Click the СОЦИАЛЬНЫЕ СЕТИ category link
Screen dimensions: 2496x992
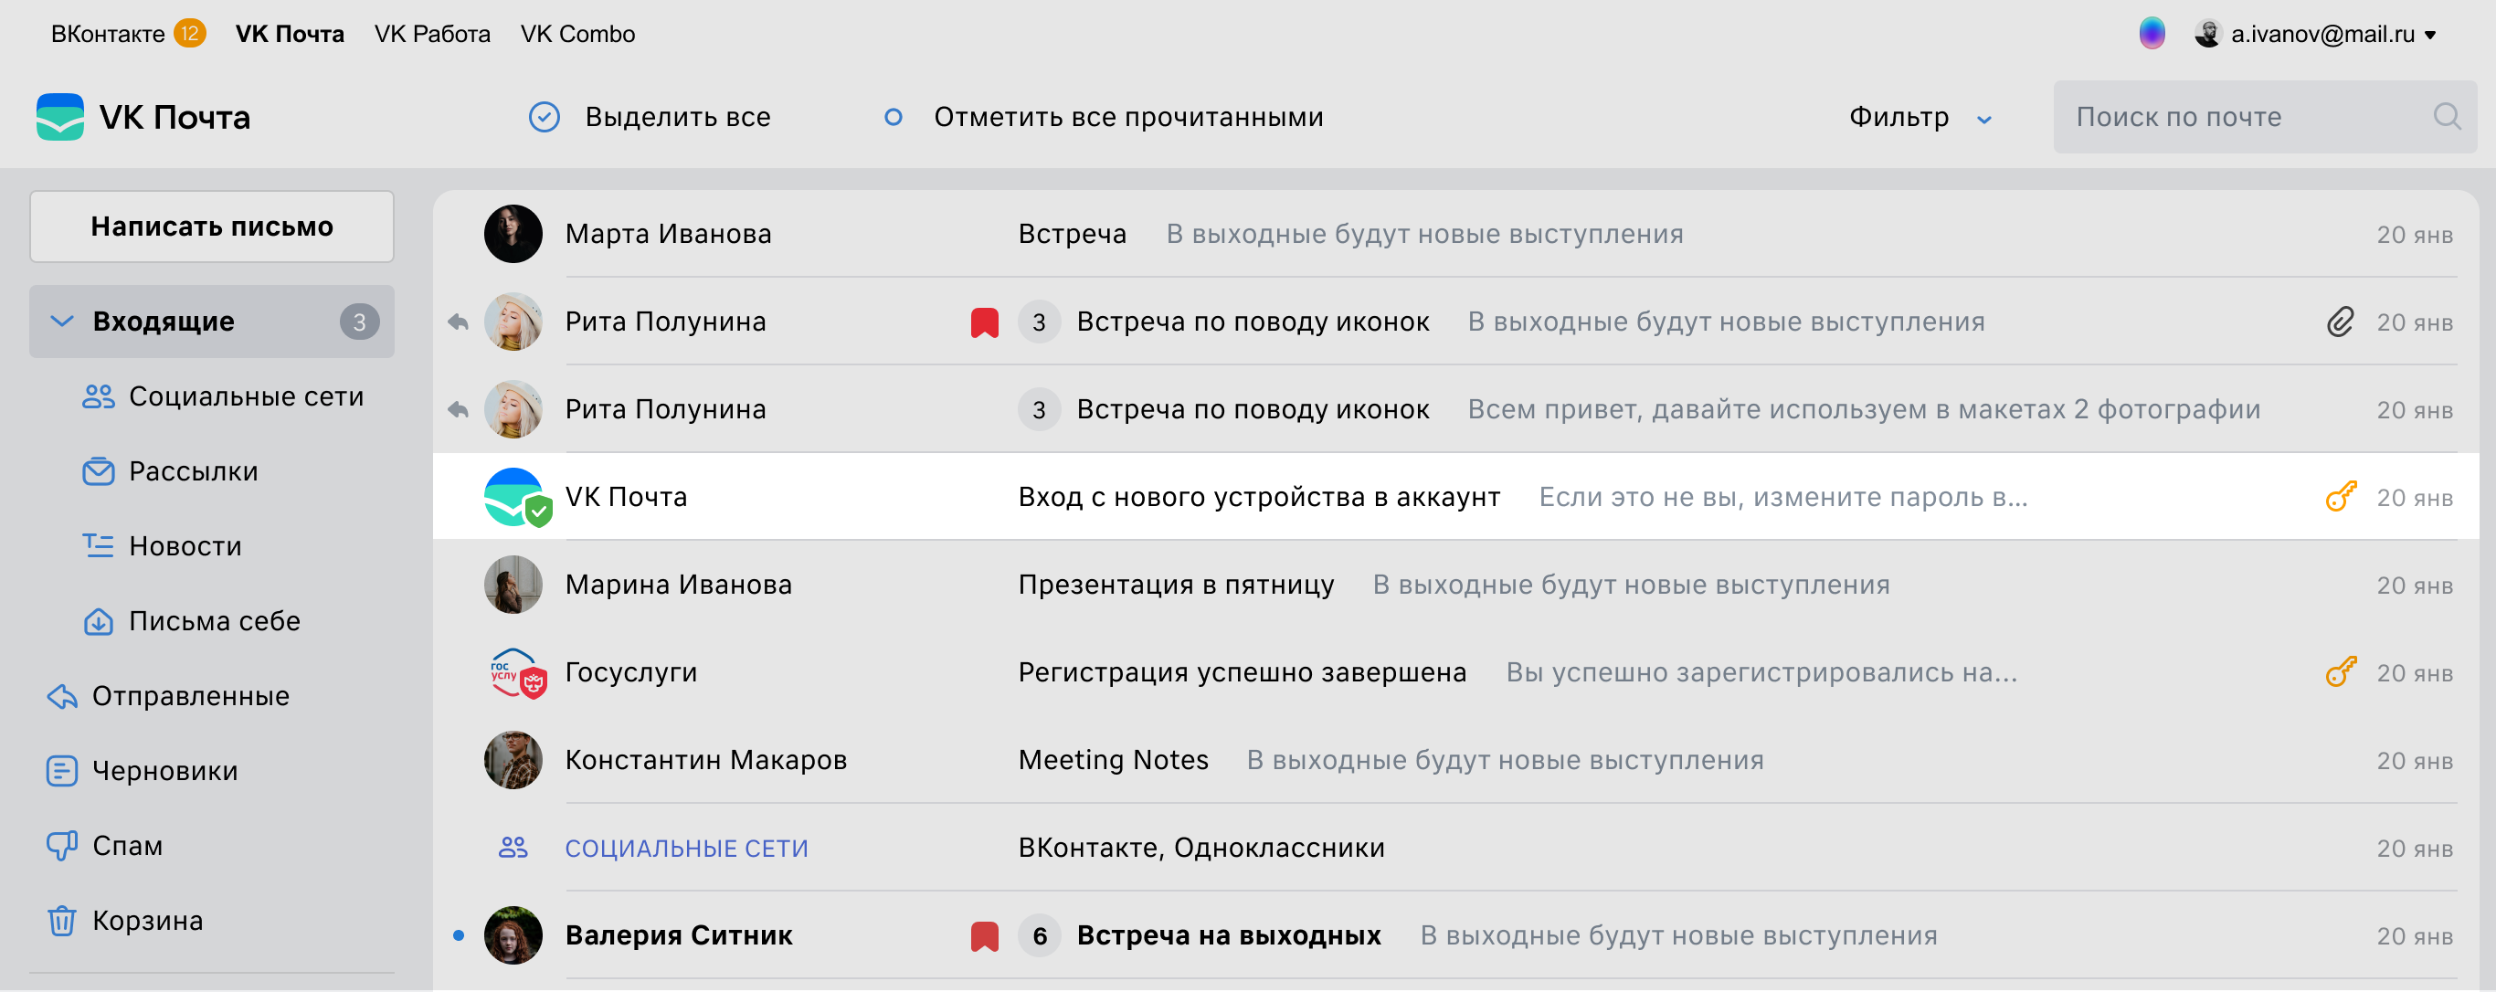coord(686,849)
